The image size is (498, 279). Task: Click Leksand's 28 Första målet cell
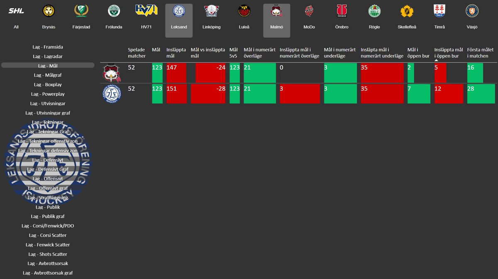pos(481,93)
